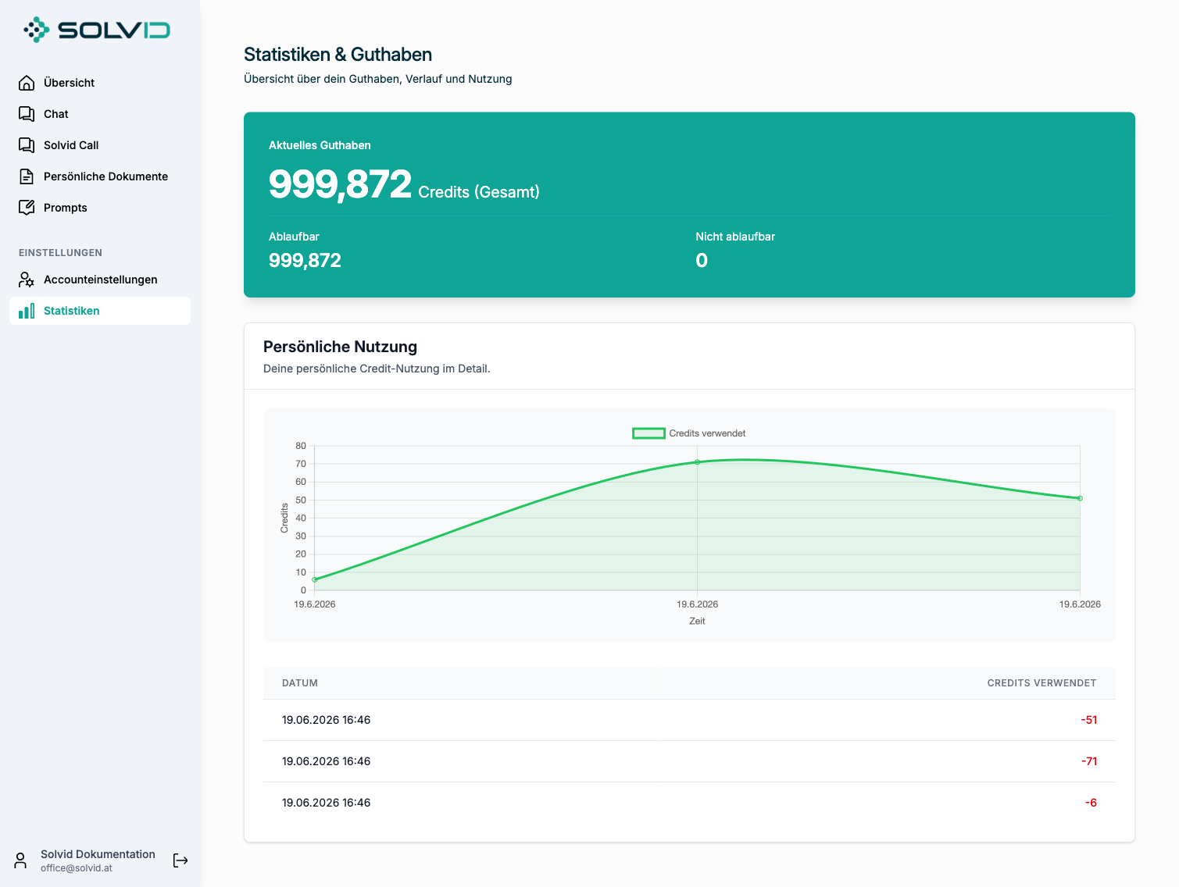1179x887 pixels.
Task: Open the Persönliche Dokumente file icon
Action: [27, 176]
